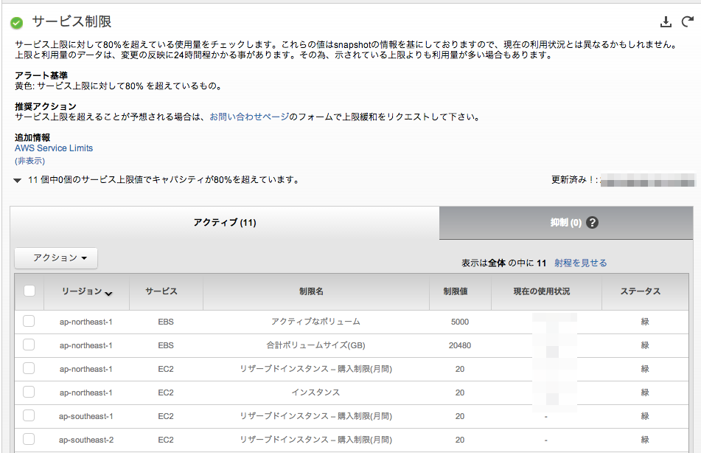Click the help icon beside 抑制 (0)
The image size is (701, 453).
click(x=593, y=223)
